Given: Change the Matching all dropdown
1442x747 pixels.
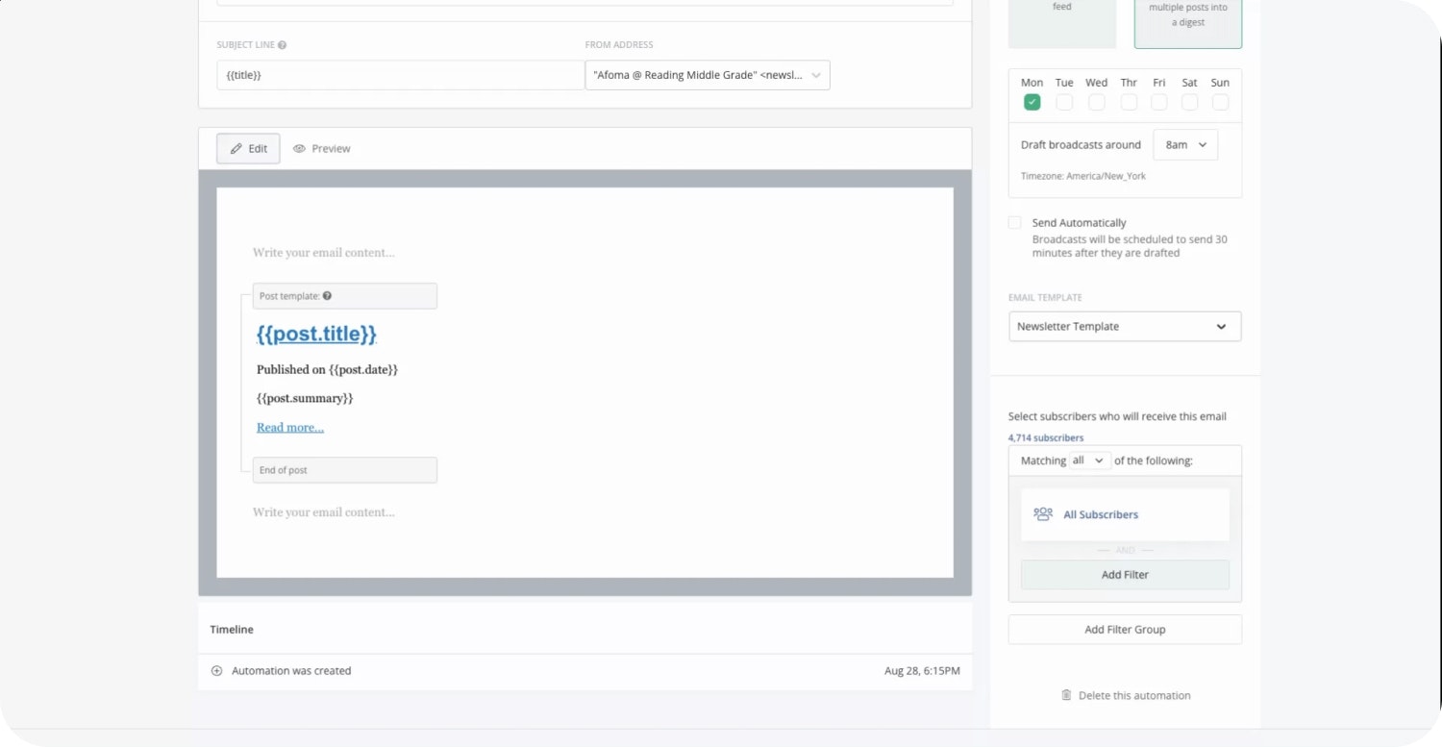Looking at the screenshot, I should tap(1089, 461).
